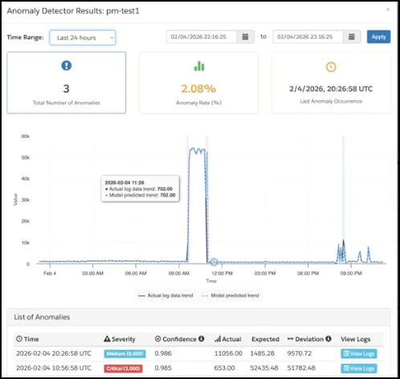Click the green bar chart anomaly rate icon

pos(199,66)
